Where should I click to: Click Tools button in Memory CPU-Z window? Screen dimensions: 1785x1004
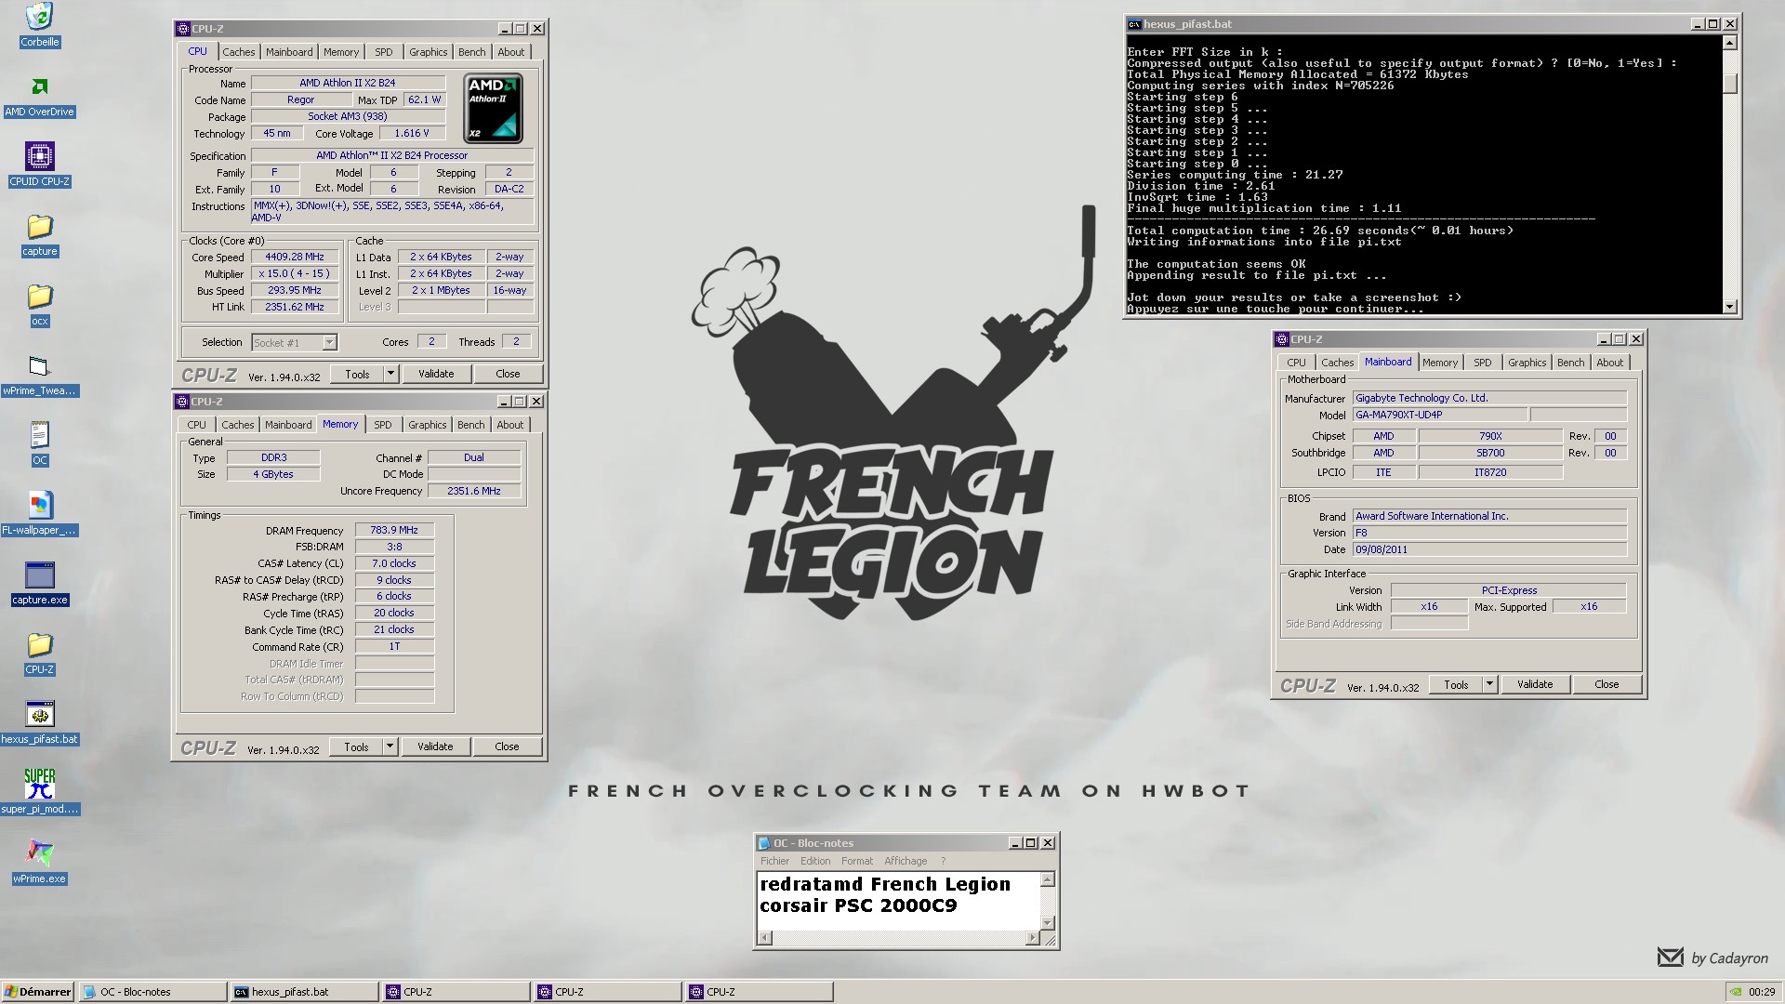point(356,746)
